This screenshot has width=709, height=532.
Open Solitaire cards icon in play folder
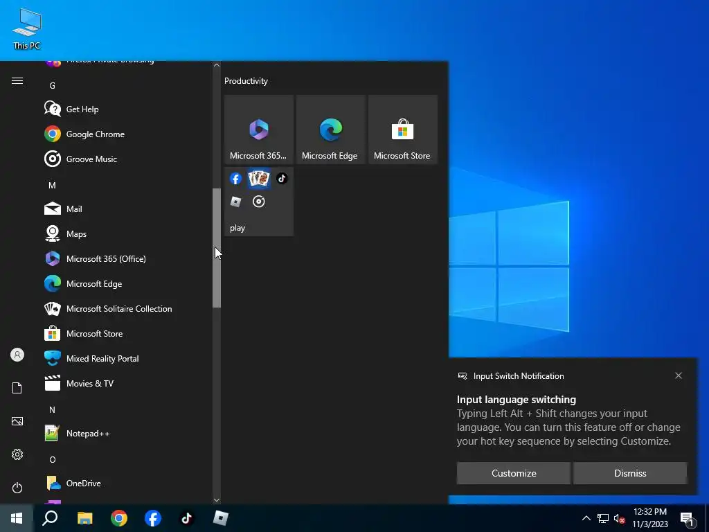pyautogui.click(x=259, y=179)
